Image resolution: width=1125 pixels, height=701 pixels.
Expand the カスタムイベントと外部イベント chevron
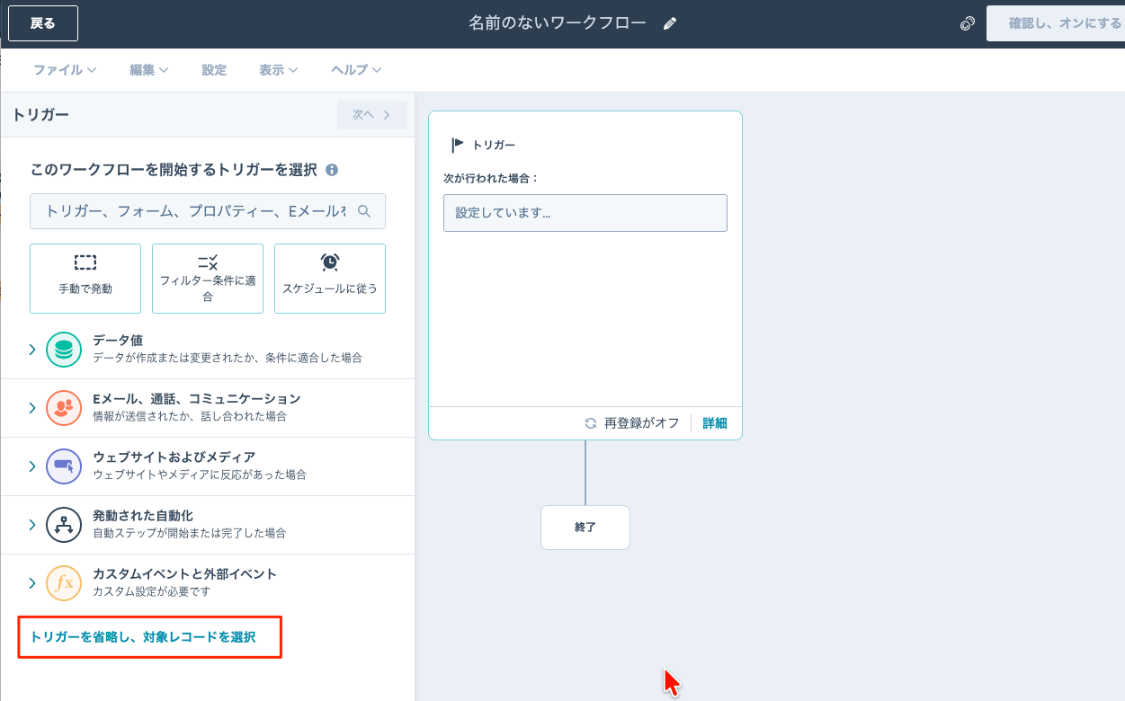pos(31,583)
